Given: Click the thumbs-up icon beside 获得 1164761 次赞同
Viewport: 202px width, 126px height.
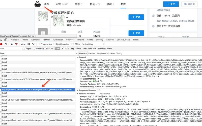Looking at the screenshot, I should pyautogui.click(x=153, y=16).
